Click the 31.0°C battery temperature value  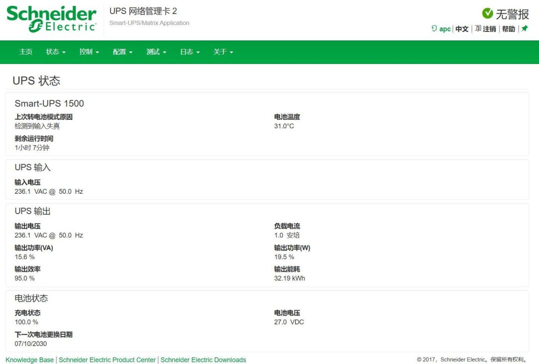click(284, 126)
